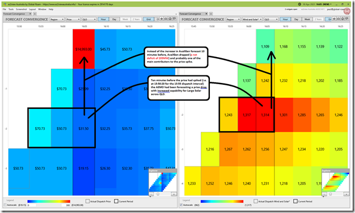This screenshot has width=355, height=213.
Task: Click the clock icon beside the NEM date
Action: 300,4
